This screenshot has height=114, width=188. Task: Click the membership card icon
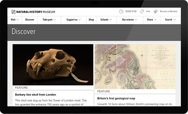(156, 11)
